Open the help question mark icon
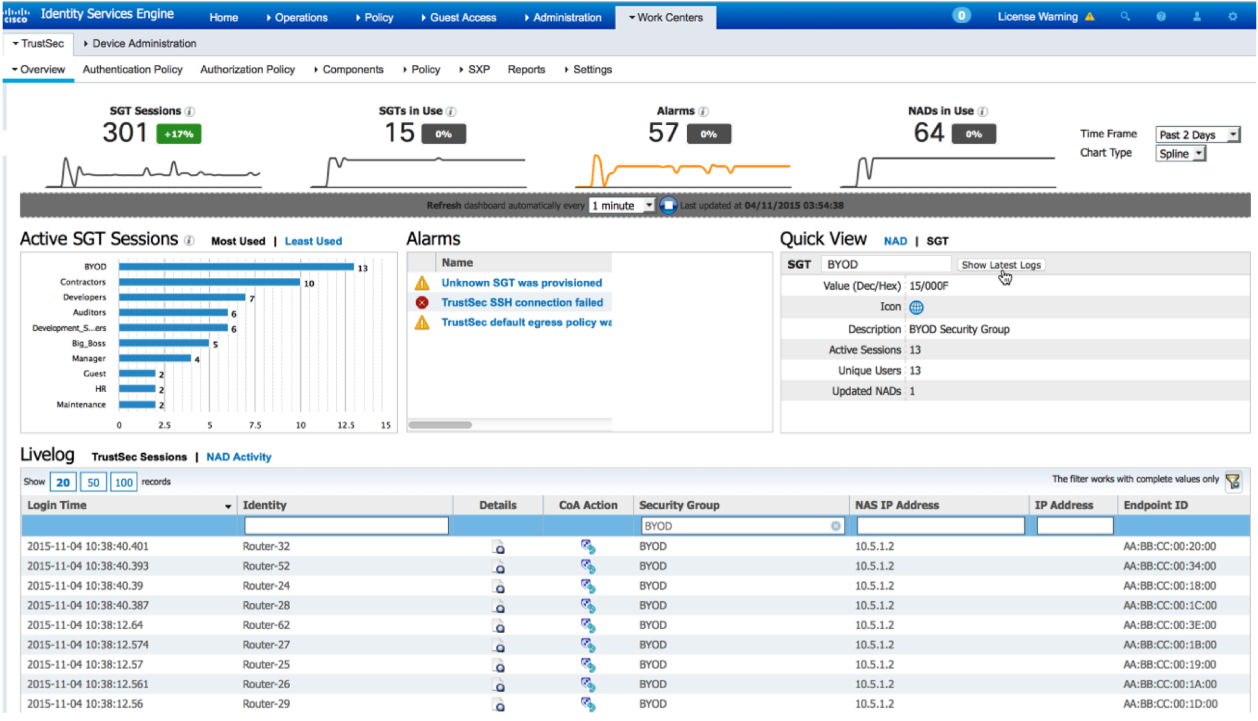The image size is (1258, 721). 1161,17
